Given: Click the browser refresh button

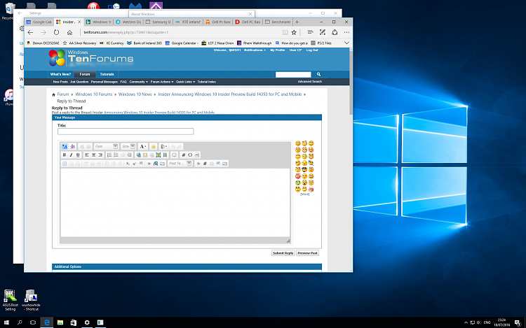Looking at the screenshot, I should [x=56, y=32].
